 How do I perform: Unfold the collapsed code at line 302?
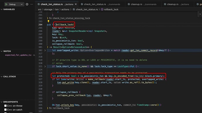[x=45, y=50]
